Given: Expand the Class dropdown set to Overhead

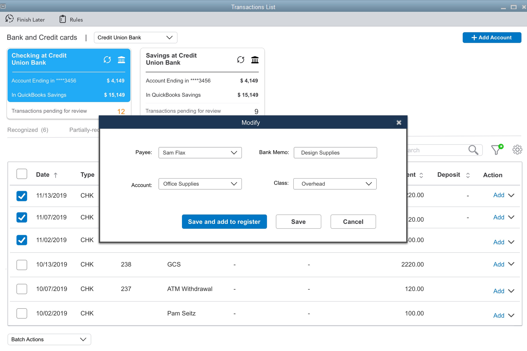Looking at the screenshot, I should point(335,184).
